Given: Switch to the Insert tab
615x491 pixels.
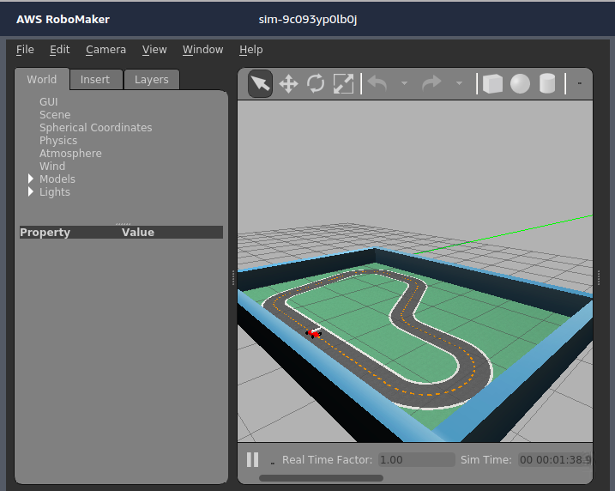Looking at the screenshot, I should click(95, 80).
